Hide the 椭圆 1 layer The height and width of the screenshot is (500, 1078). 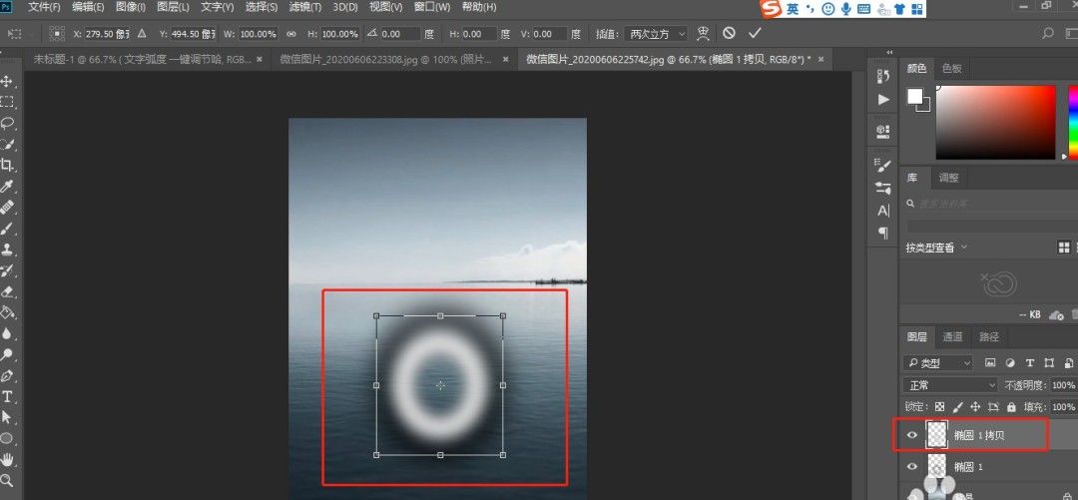point(912,467)
